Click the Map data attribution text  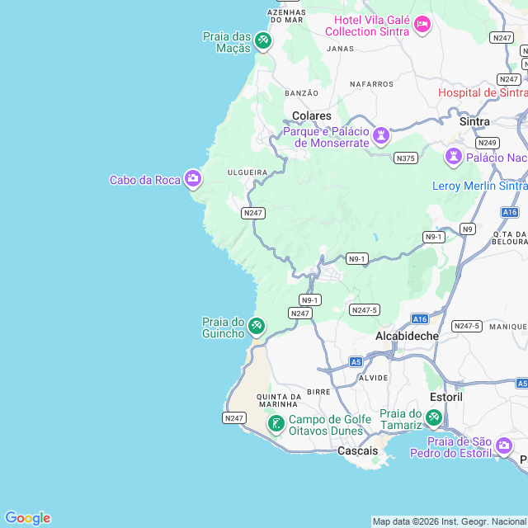coord(450,521)
